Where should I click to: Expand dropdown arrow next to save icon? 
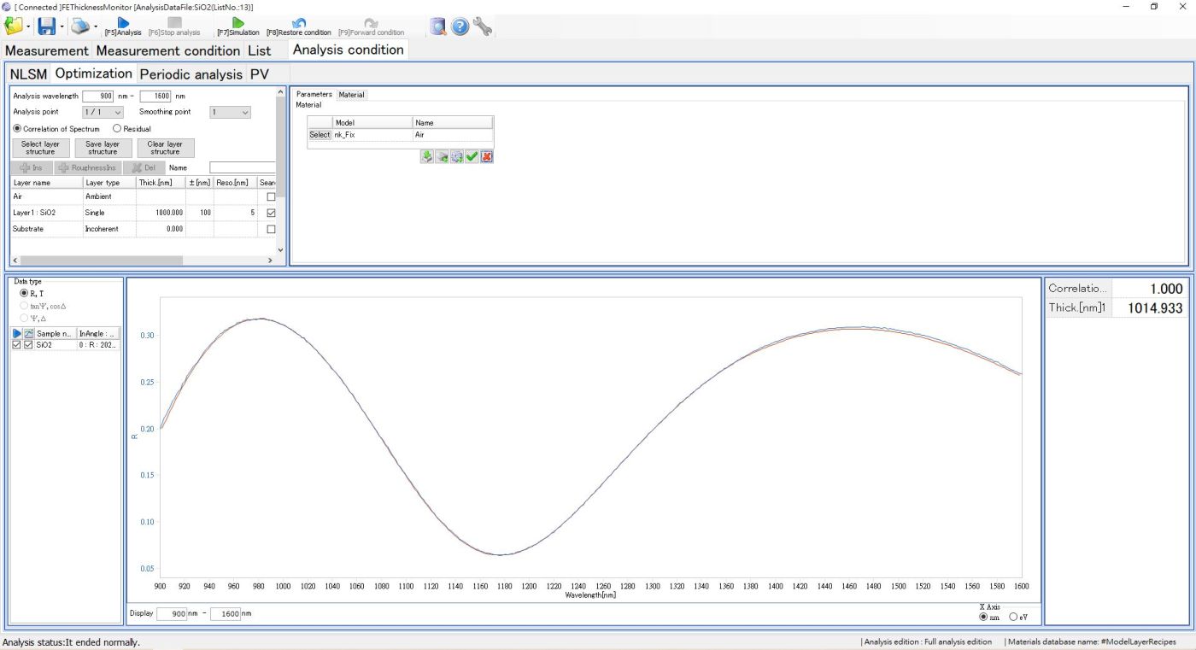tap(62, 27)
